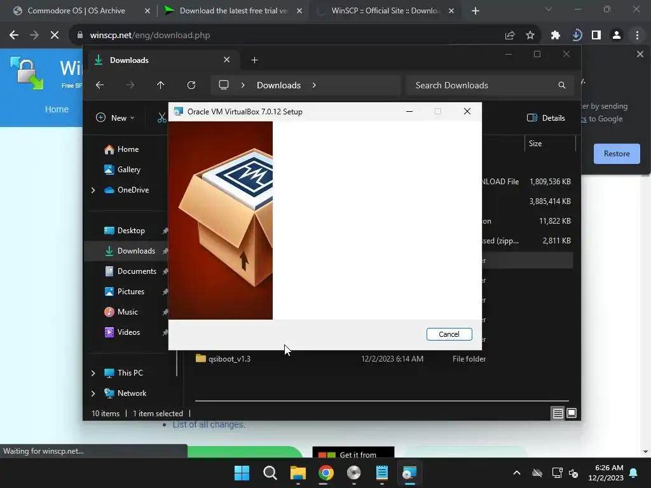Stop loading the winscp.net page
This screenshot has height=488, width=651.
click(55, 36)
